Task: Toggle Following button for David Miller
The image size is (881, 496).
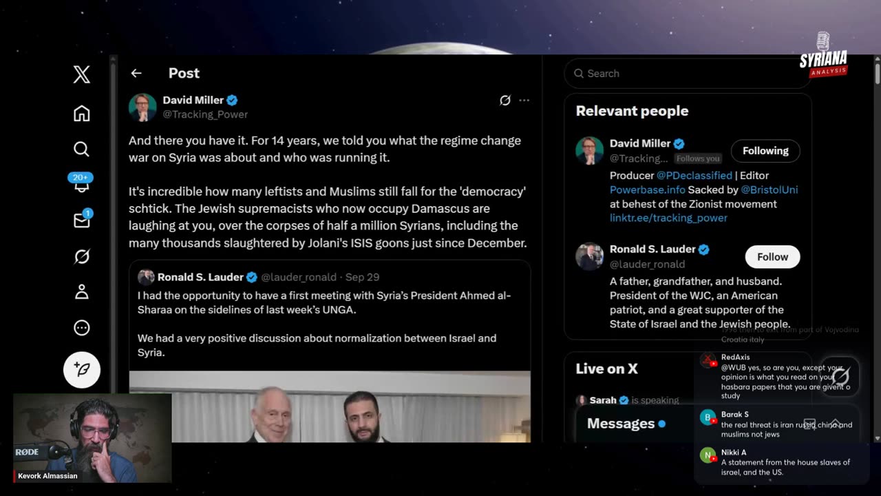Action: 765,151
